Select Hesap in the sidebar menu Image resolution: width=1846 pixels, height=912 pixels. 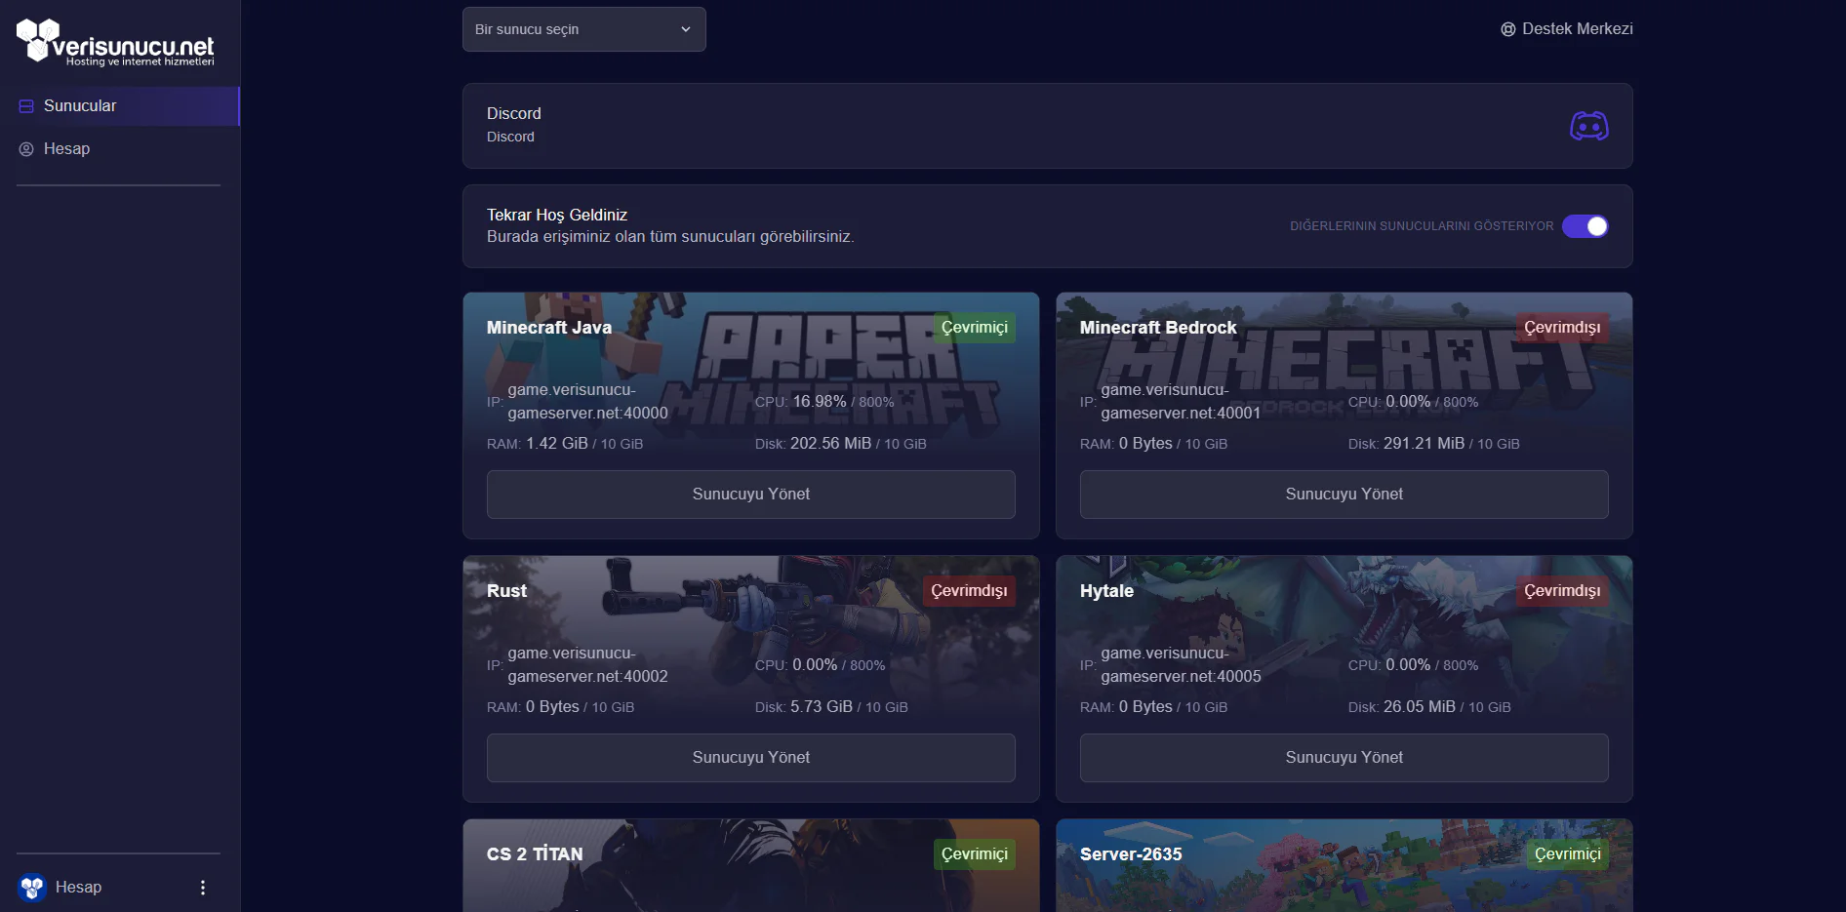coord(120,149)
